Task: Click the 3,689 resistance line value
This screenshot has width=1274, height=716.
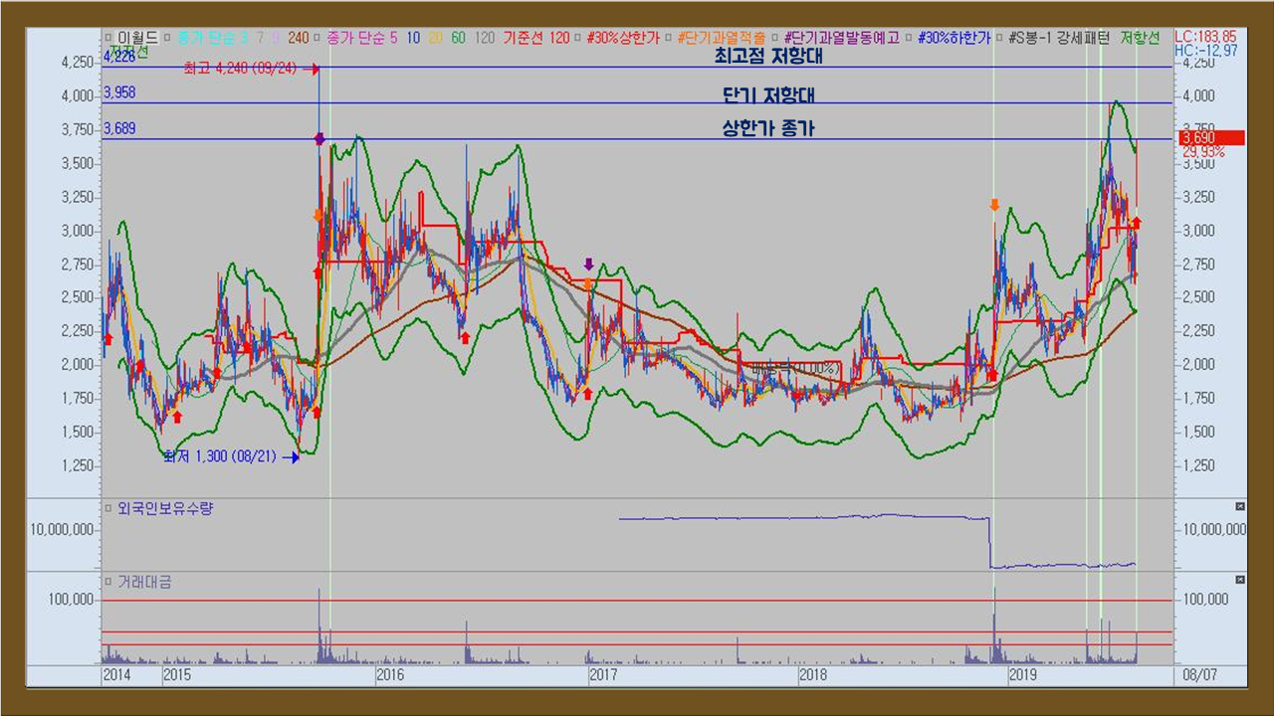Action: tap(119, 128)
